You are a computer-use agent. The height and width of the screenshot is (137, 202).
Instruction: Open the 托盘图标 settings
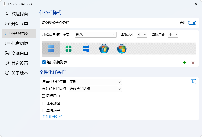click(19, 43)
